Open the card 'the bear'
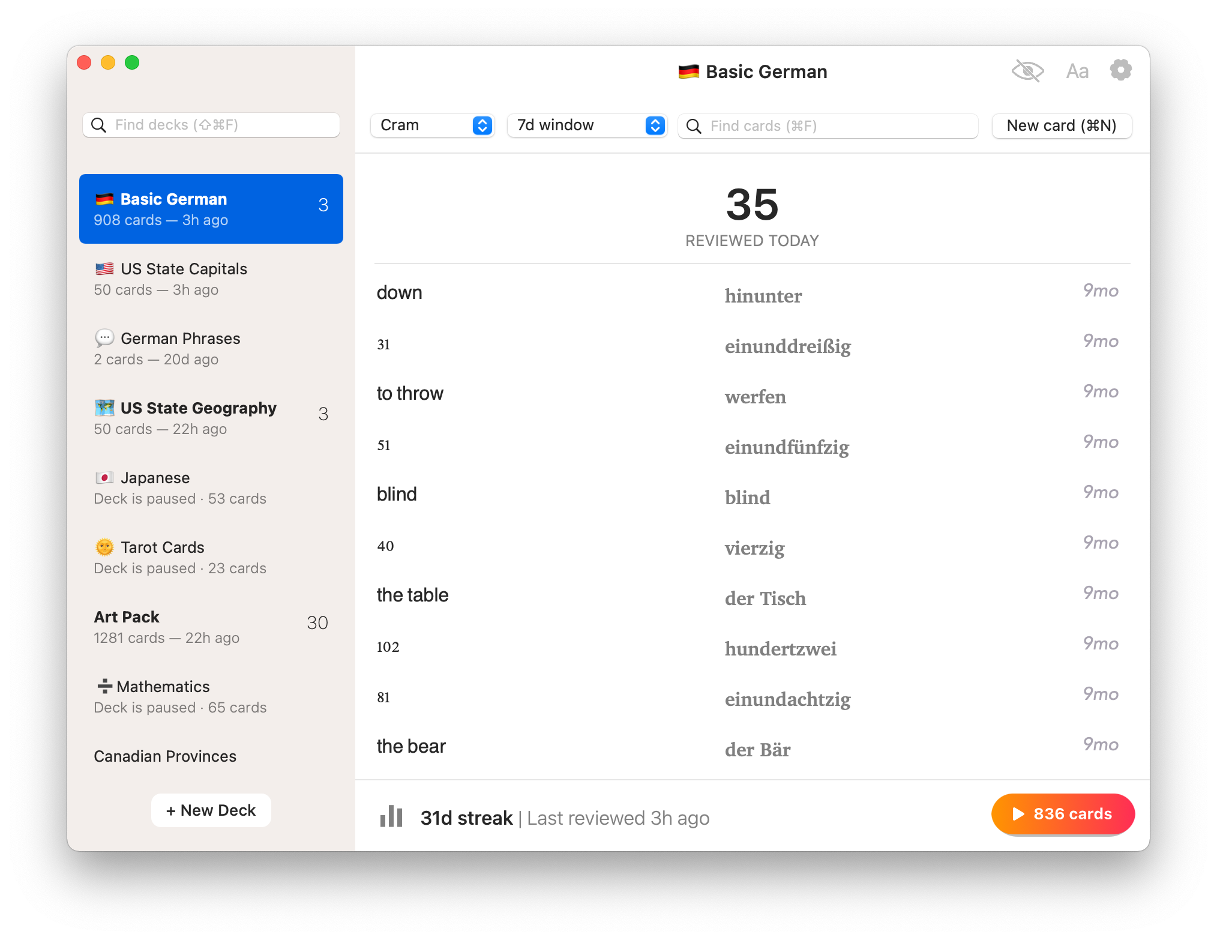 pyautogui.click(x=411, y=747)
